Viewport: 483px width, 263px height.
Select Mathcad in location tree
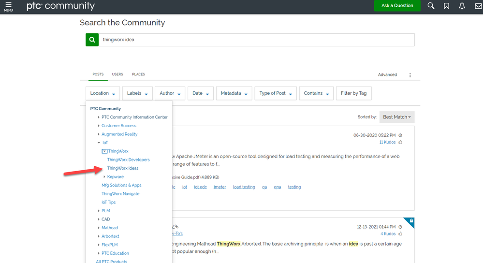coord(110,228)
